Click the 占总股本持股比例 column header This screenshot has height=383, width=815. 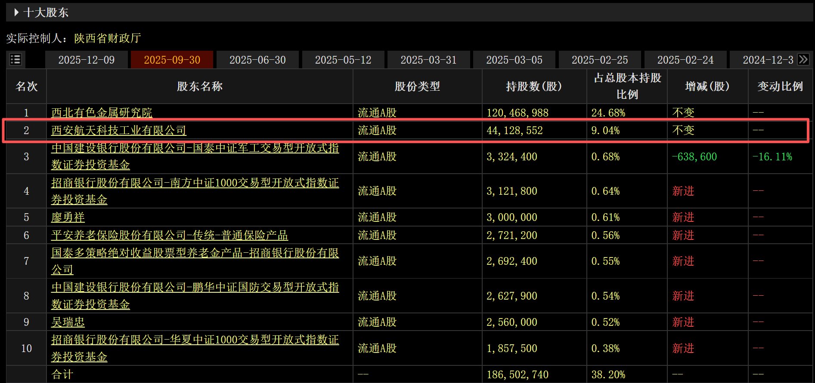[x=627, y=86]
